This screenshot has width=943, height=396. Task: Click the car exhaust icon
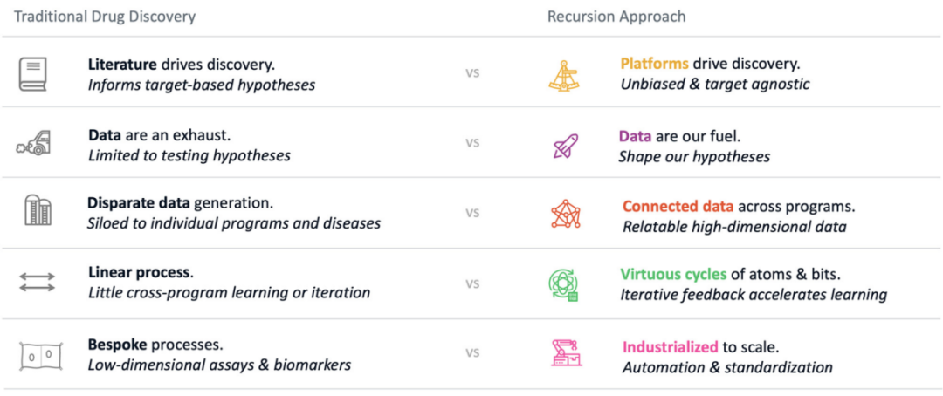34,144
